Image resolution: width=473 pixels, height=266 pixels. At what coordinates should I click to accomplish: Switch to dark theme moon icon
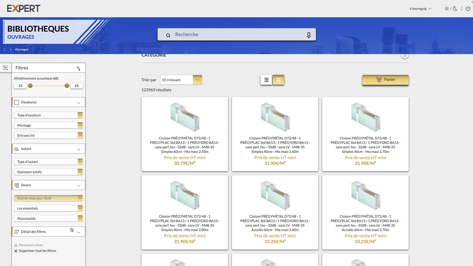tap(455, 9)
